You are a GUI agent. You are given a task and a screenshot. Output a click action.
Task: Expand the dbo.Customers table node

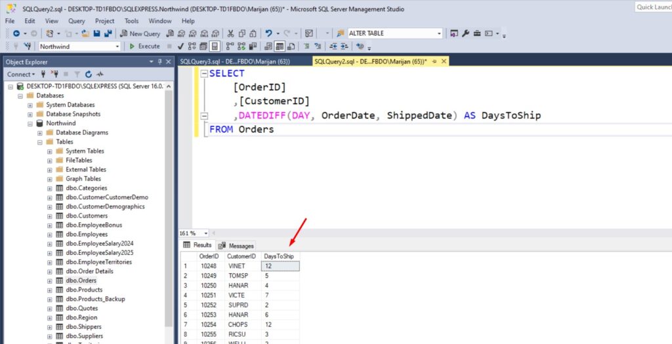coord(50,216)
